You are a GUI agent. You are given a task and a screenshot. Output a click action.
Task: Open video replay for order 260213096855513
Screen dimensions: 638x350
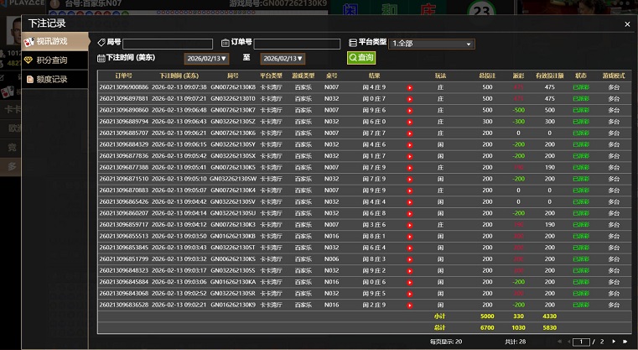[x=410, y=236]
